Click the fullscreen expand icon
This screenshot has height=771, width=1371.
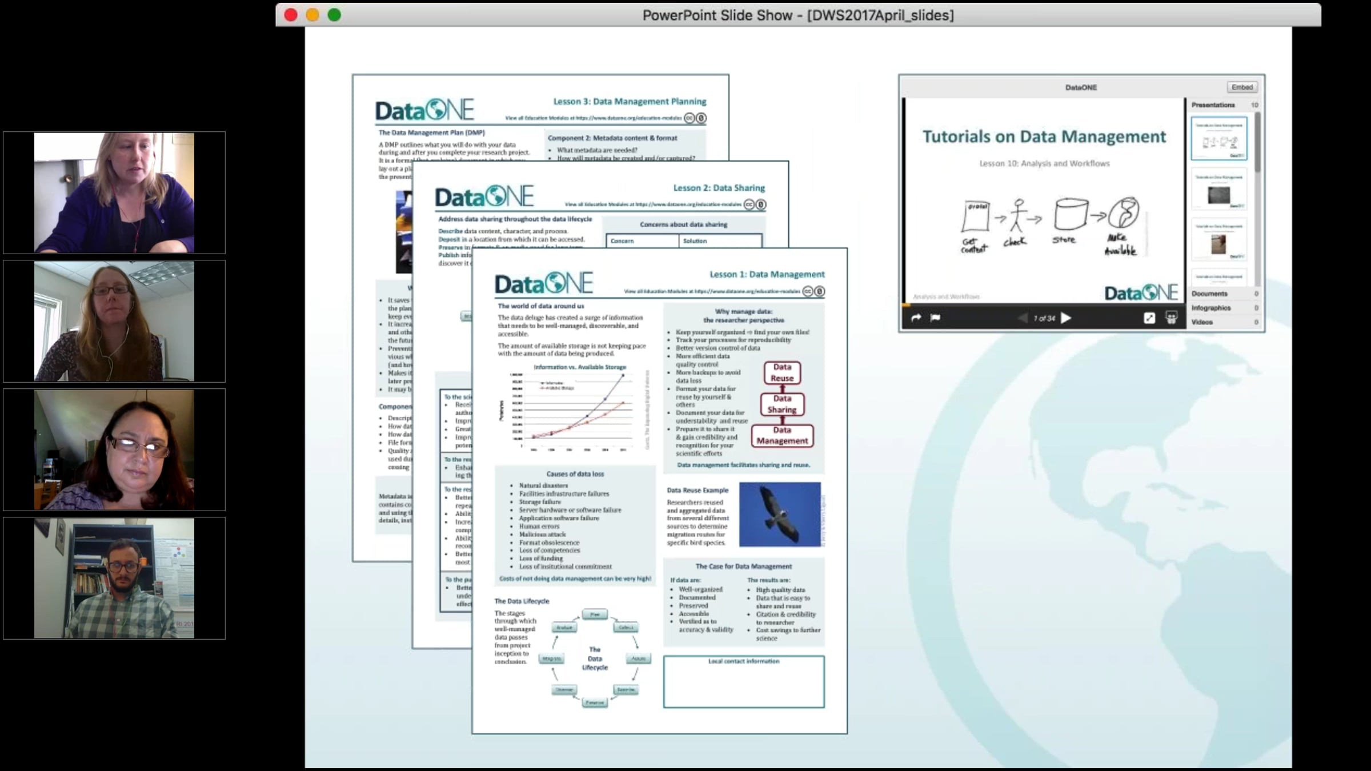coord(1149,318)
